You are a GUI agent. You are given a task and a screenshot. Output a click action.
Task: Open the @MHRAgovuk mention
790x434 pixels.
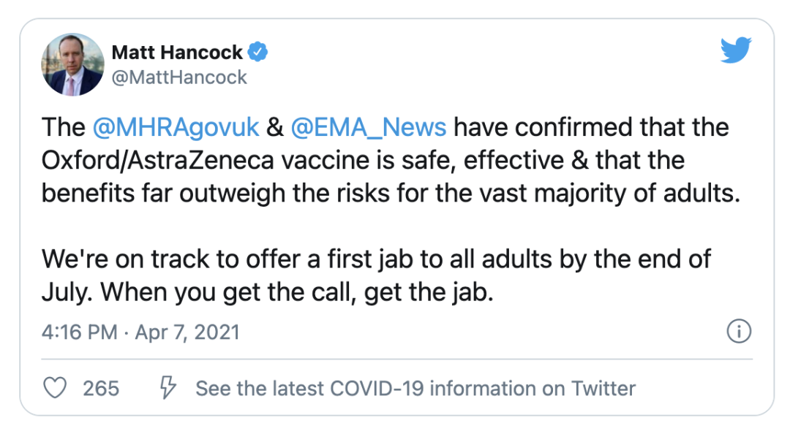pyautogui.click(x=176, y=127)
